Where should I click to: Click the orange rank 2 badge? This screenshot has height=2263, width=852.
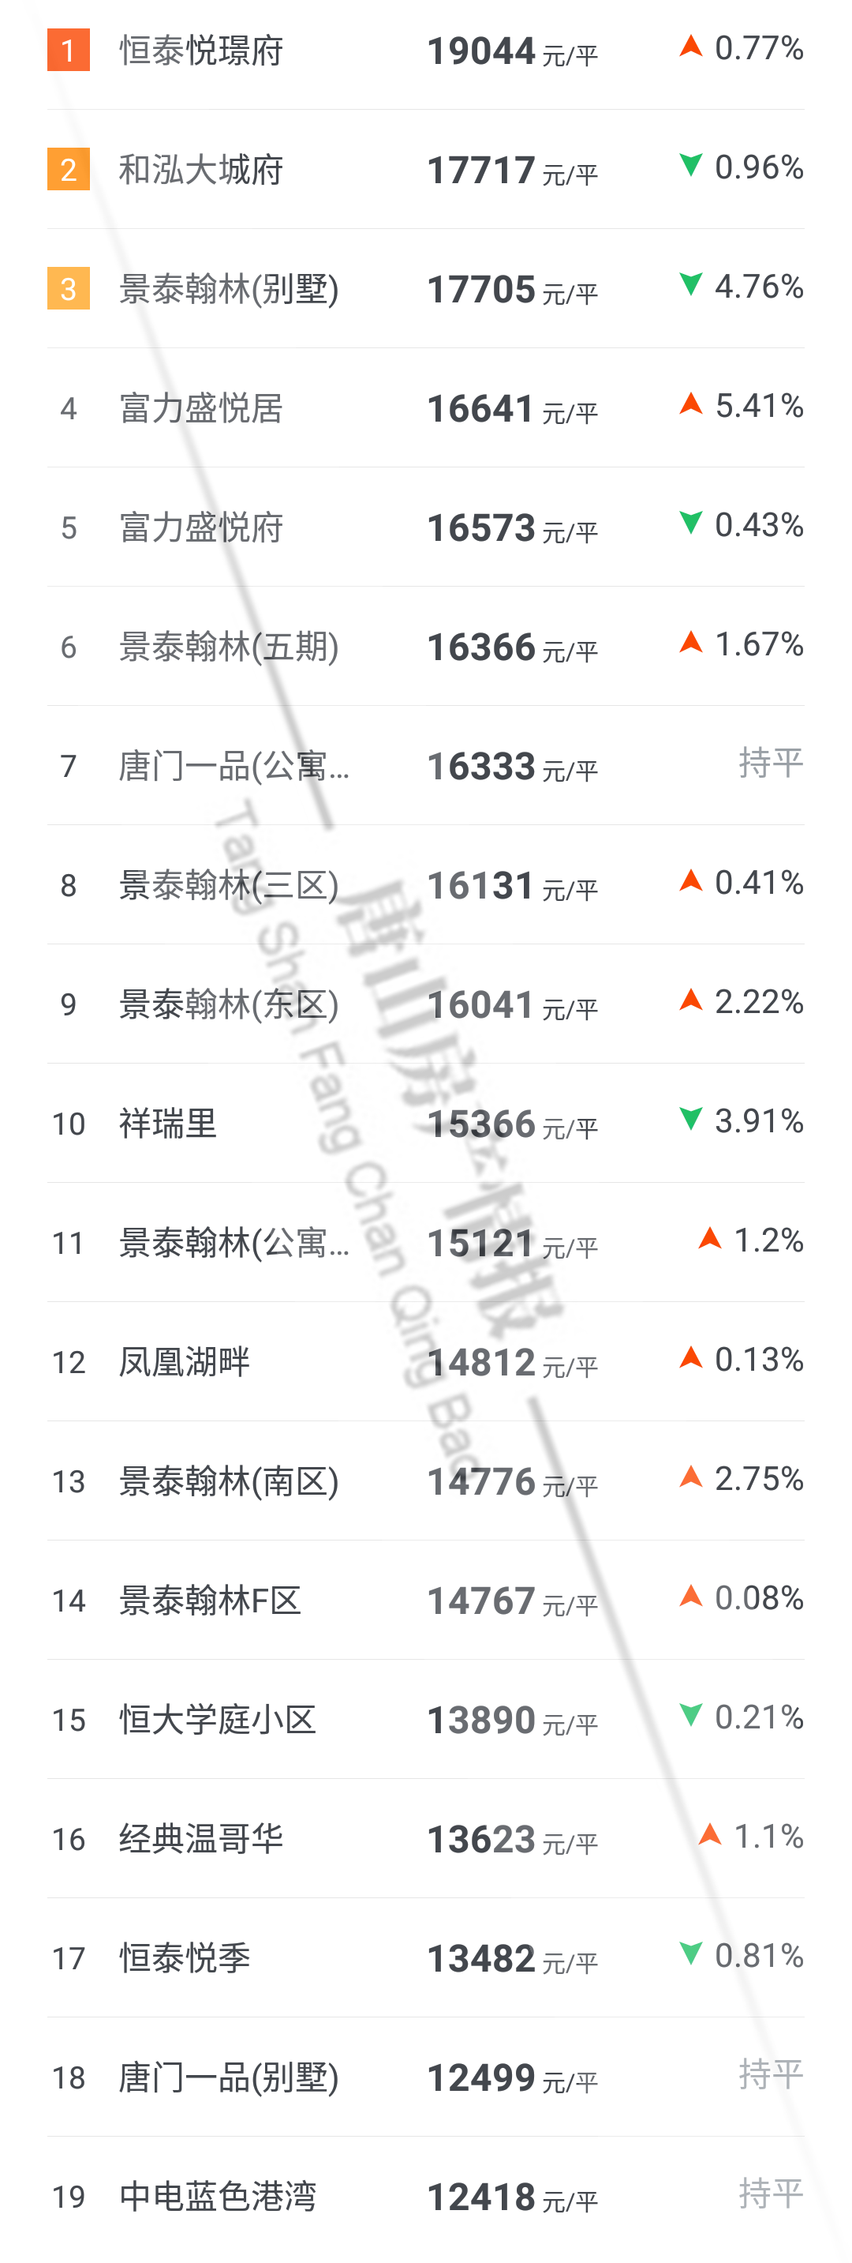69,170
